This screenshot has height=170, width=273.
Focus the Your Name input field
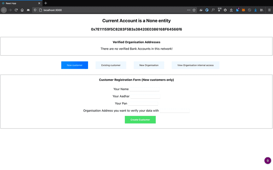(x=144, y=89)
